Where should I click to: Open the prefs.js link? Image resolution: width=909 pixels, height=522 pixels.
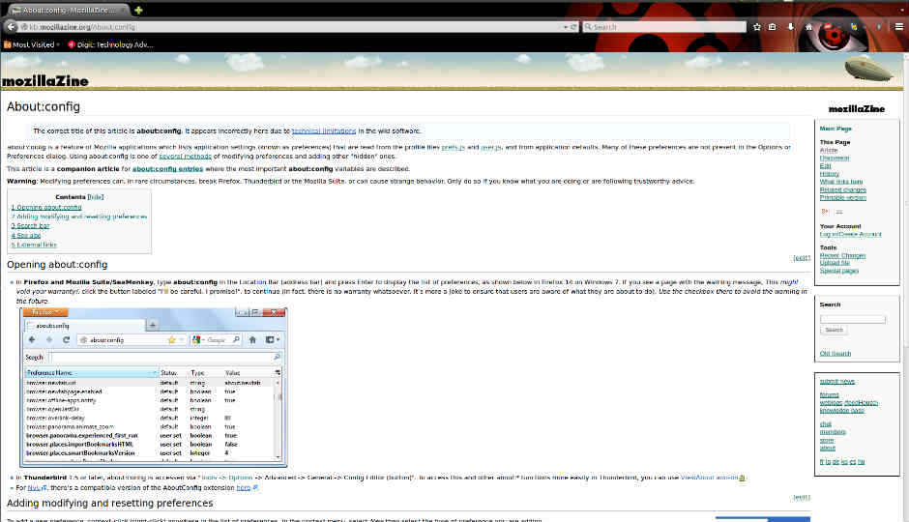[454, 147]
